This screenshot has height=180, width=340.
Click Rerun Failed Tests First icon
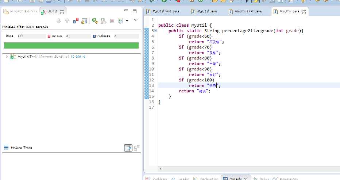pyautogui.click(x=103, y=21)
